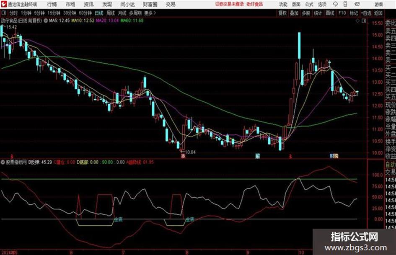Click the mobile phone icon

pos(345,4)
